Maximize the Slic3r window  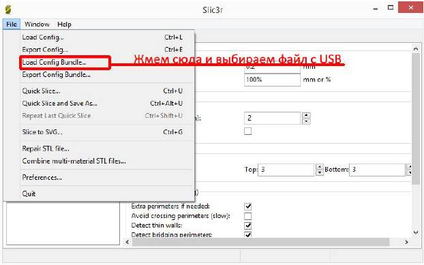[391, 7]
